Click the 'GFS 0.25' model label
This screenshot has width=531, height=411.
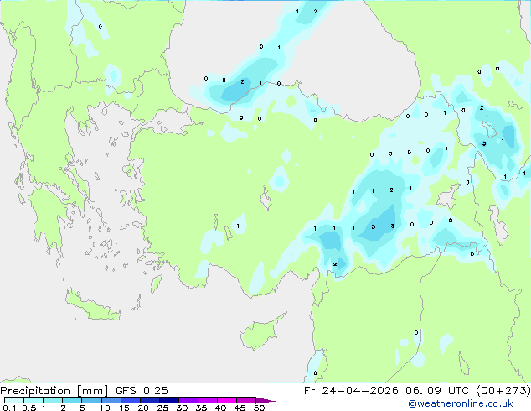142,390
